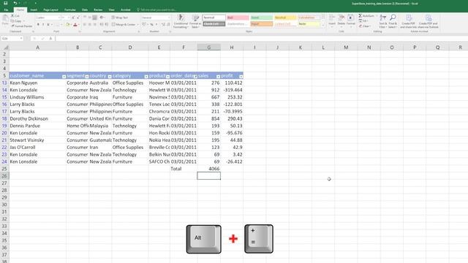The width and height of the screenshot is (468, 263).
Task: Open the font name combo box
Action: point(48,18)
